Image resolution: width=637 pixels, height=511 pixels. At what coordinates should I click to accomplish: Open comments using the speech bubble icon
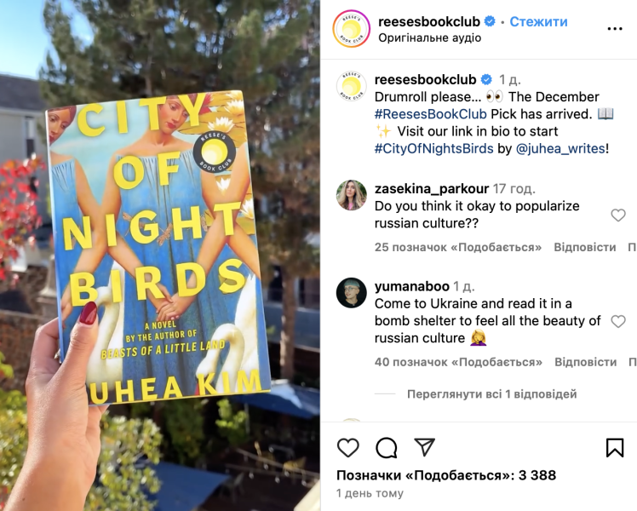[387, 448]
